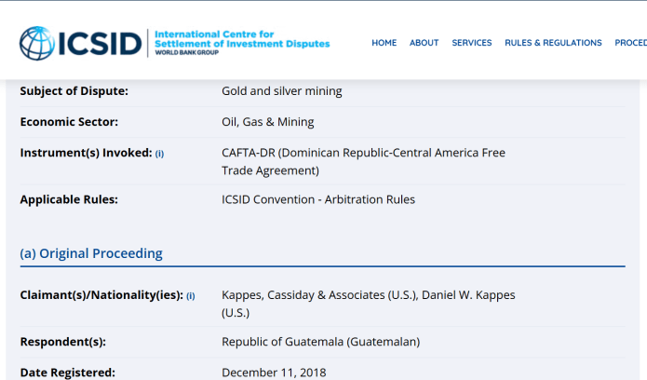Screen dimensions: 647x380
Task: Open the RULES & REGULATIONS menu
Action: (x=553, y=43)
